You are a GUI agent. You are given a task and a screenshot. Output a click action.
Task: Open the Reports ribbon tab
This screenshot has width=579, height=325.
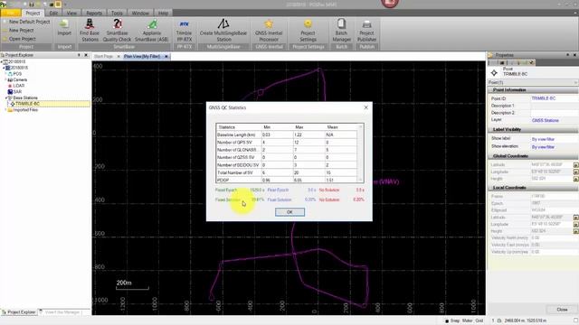click(x=94, y=13)
